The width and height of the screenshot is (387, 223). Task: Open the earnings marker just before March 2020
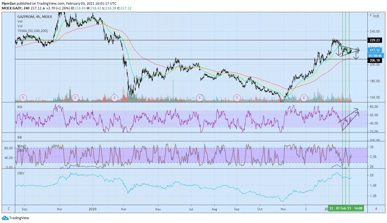tap(115, 97)
